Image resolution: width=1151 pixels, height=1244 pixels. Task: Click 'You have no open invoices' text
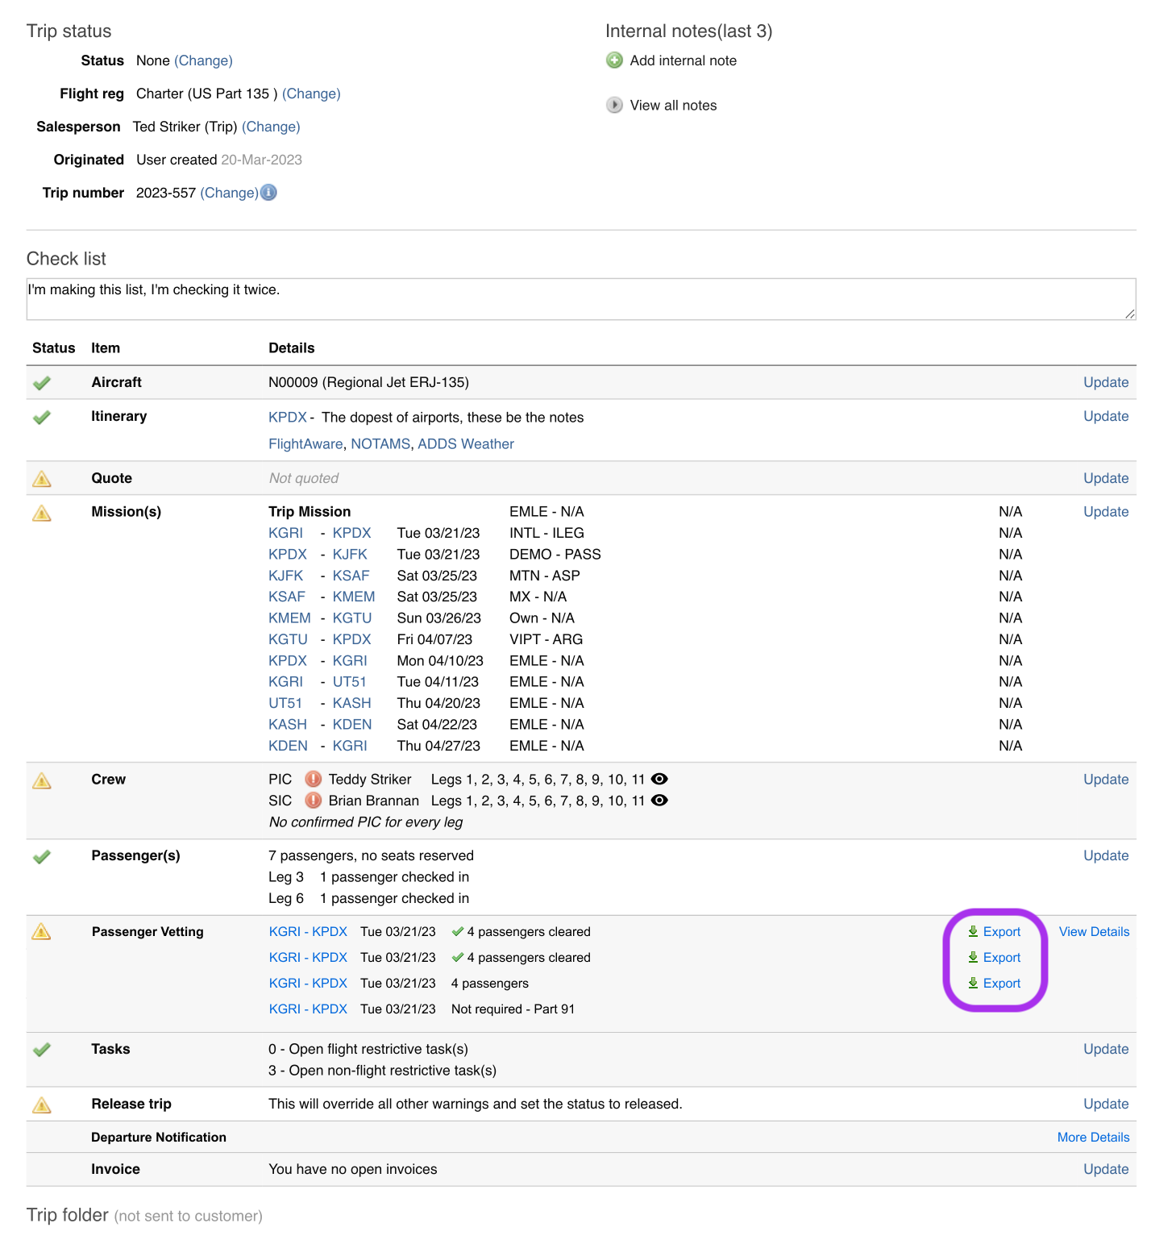click(353, 1169)
